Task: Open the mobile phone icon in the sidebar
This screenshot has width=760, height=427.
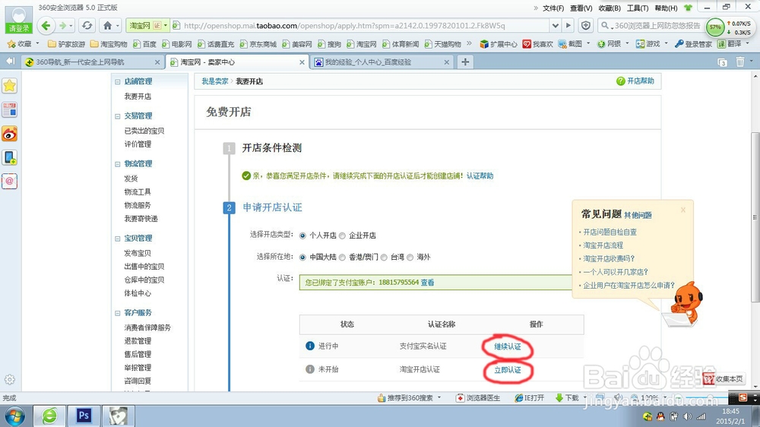Action: click(9, 157)
